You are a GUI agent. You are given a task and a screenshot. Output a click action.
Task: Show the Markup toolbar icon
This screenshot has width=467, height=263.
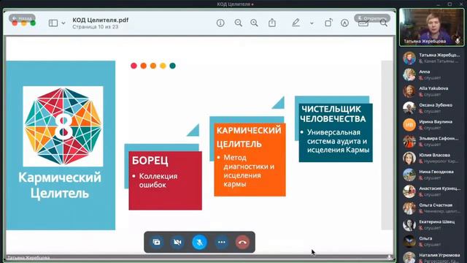coord(344,23)
